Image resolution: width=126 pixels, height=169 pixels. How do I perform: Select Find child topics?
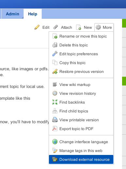81,111
